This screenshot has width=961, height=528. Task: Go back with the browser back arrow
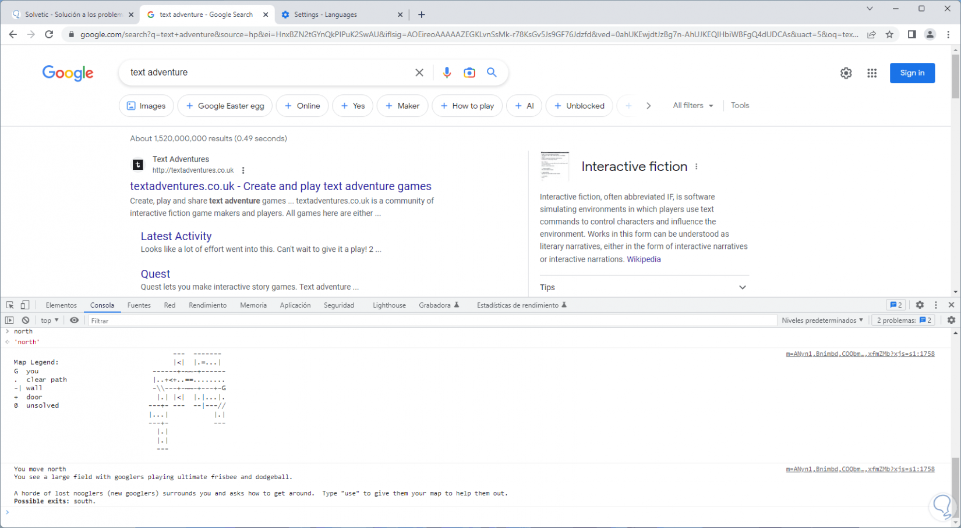pos(13,34)
